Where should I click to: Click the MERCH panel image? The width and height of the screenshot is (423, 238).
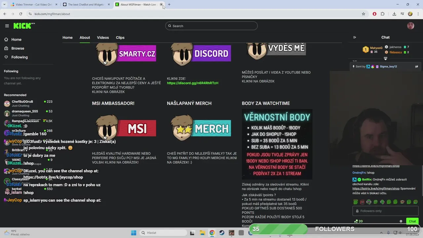pos(201,128)
